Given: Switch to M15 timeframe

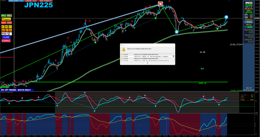Looking at the screenshot, I should click(x=10, y=27).
